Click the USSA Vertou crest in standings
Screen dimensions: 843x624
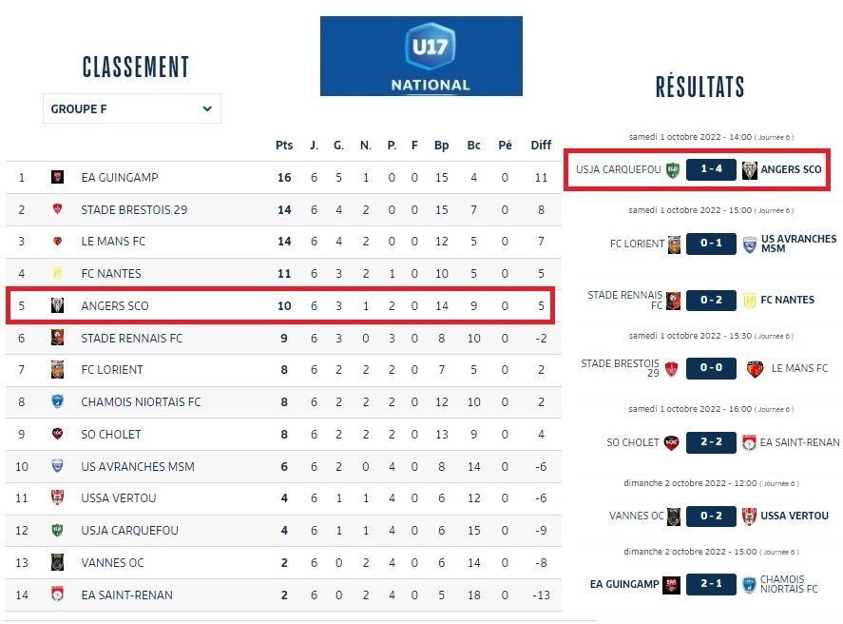(57, 498)
